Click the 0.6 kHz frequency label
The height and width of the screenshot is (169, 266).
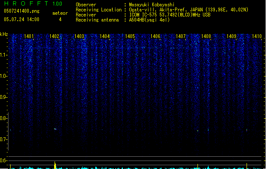(x=3, y=161)
